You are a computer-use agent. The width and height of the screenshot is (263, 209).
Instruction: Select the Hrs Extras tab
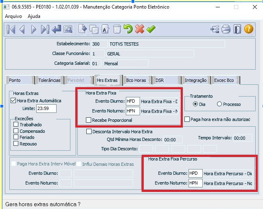[108, 80]
